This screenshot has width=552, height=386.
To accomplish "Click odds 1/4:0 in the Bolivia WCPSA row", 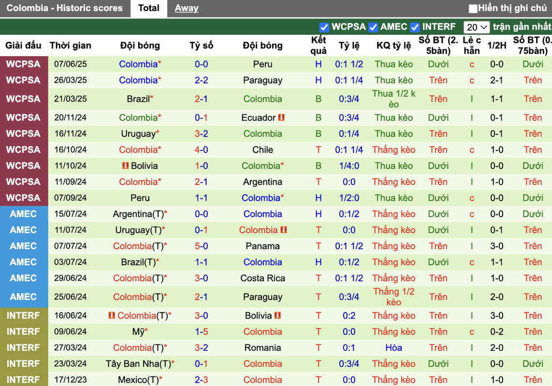I will [x=349, y=166].
